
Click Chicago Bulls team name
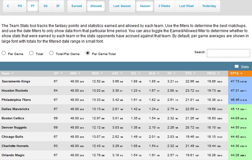coord(12,137)
